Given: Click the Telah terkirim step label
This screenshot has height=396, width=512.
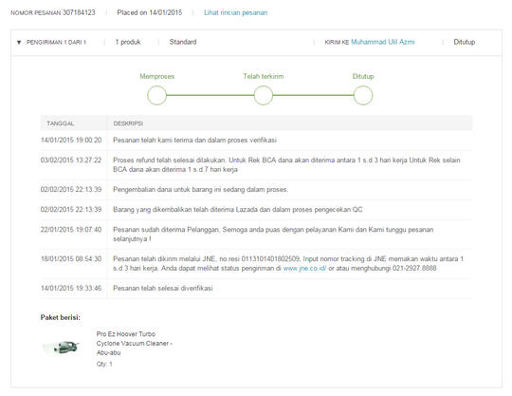Looking at the screenshot, I should pyautogui.click(x=264, y=77).
